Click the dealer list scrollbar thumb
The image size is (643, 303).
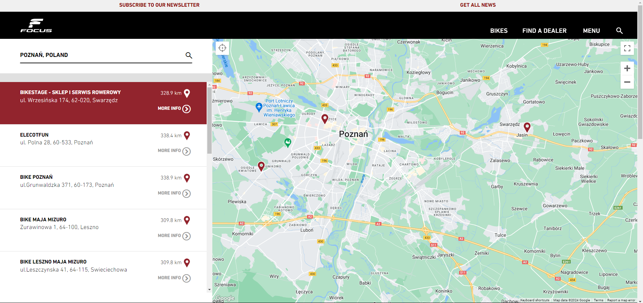pyautogui.click(x=209, y=121)
